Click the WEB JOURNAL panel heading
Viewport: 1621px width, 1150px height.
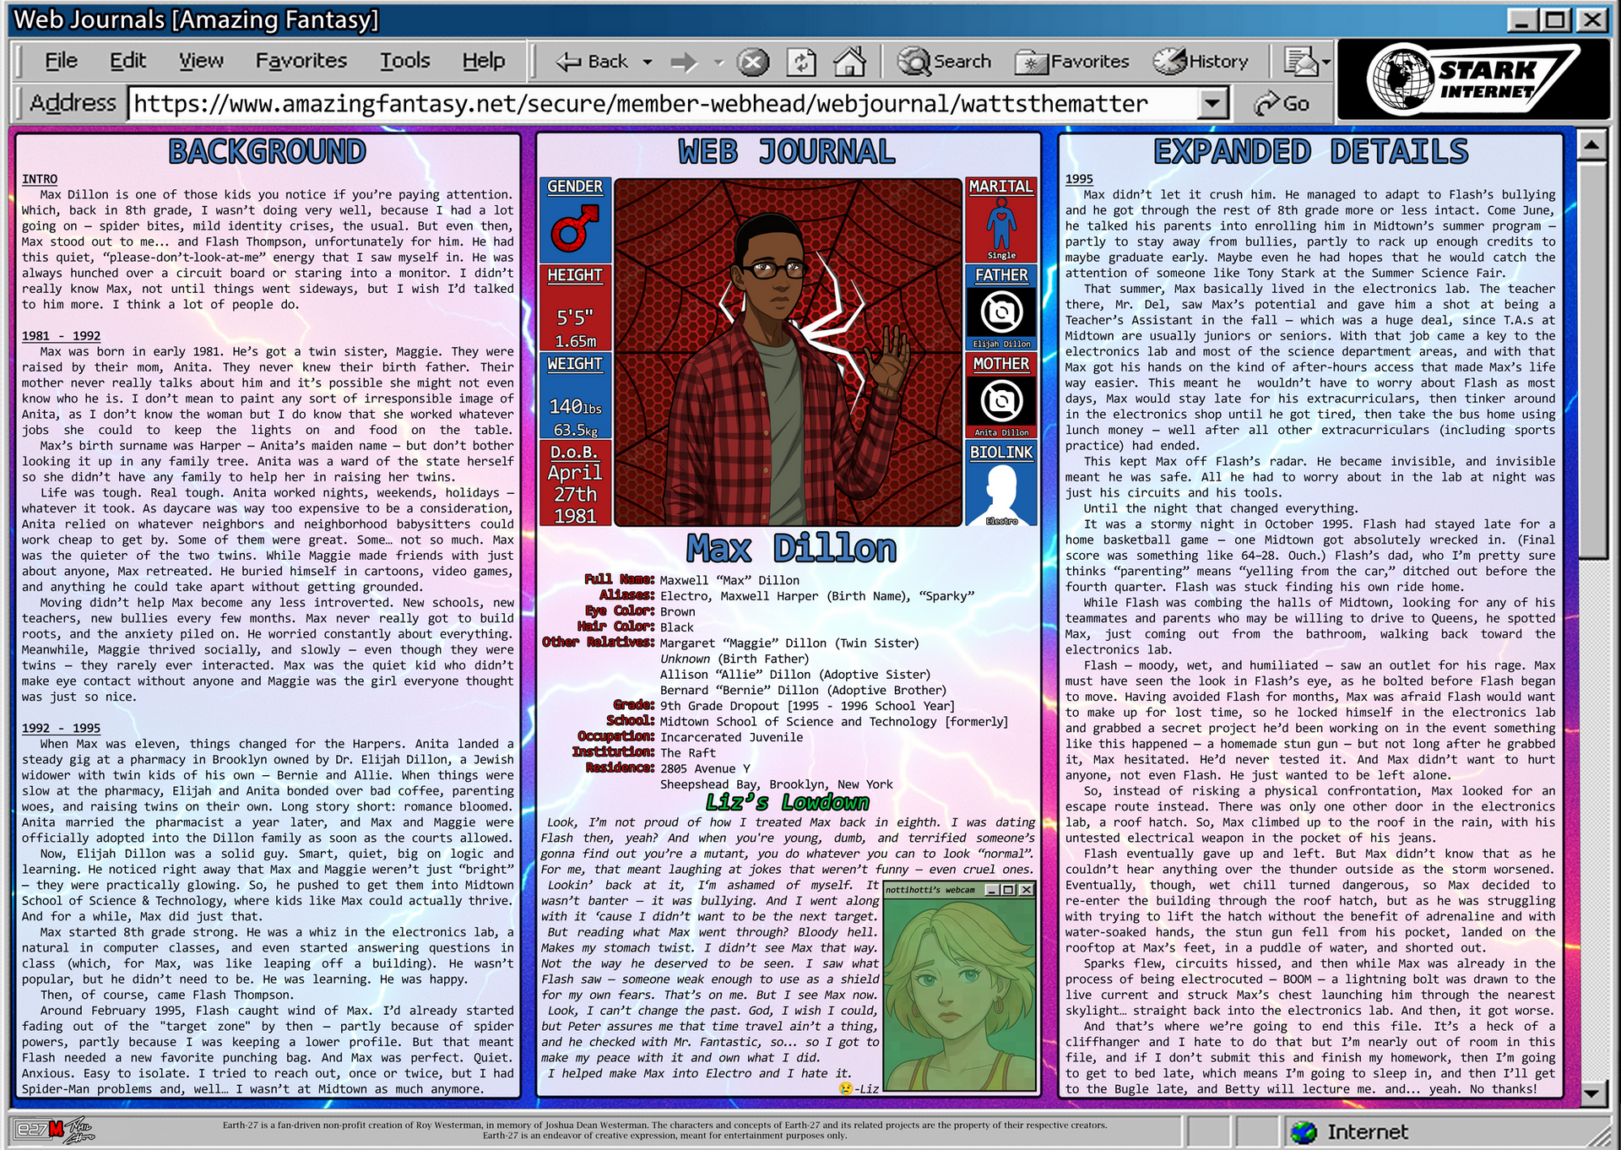[787, 152]
